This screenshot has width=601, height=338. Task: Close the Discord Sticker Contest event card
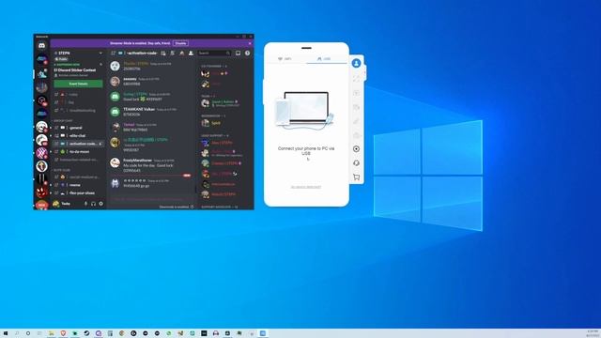click(x=101, y=65)
